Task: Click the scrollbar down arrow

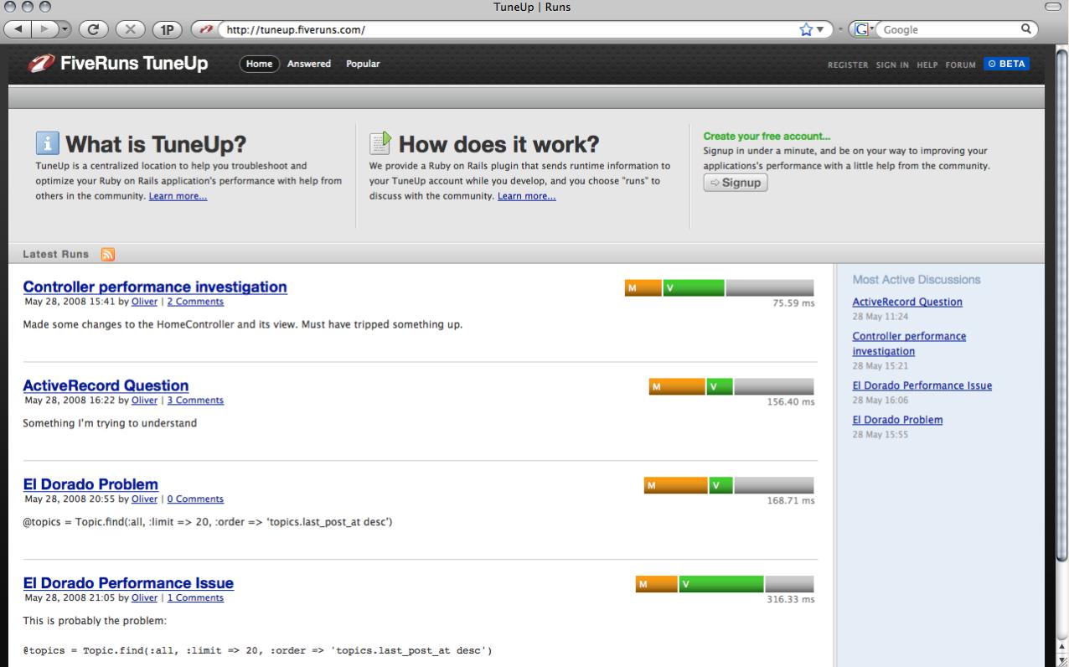Action: [x=1061, y=659]
